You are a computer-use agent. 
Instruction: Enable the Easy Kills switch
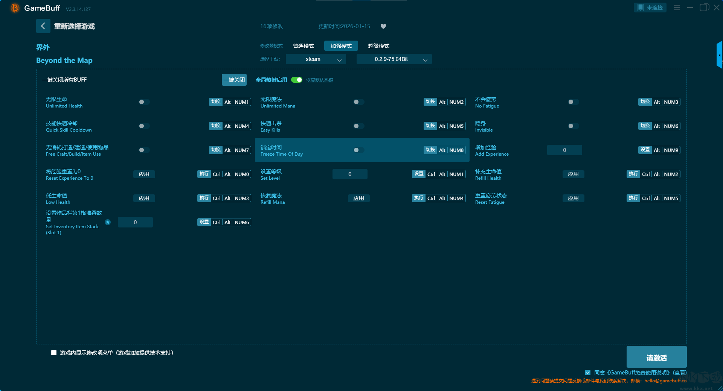[358, 126]
